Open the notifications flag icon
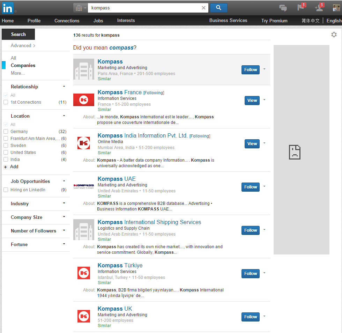Image resolution: width=342 pixels, height=333 pixels. point(301,8)
